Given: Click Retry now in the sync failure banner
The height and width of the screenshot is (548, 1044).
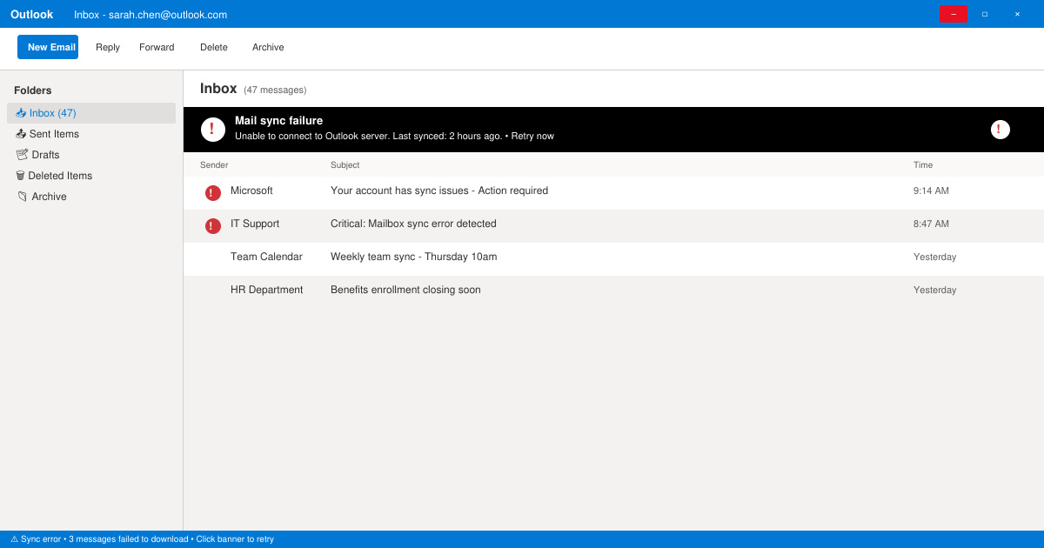Looking at the screenshot, I should 532,137.
